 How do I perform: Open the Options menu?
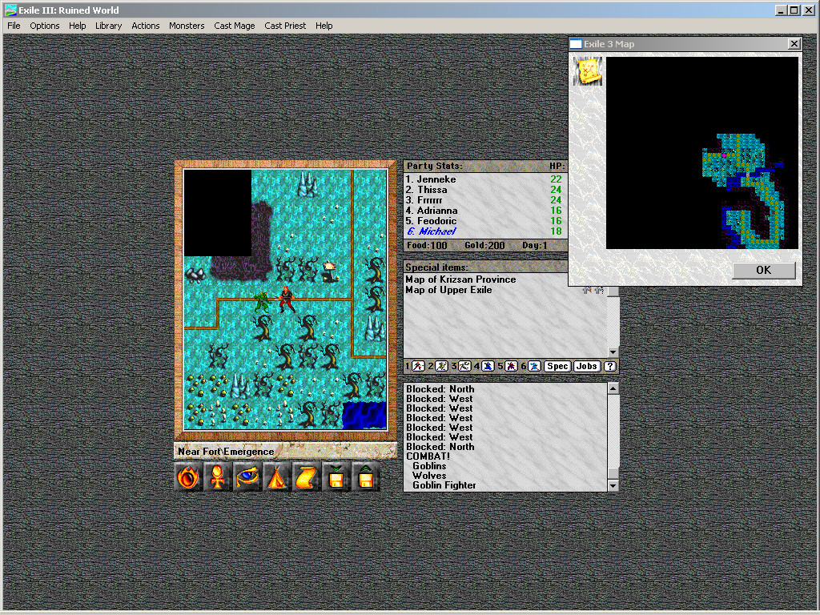tap(45, 26)
